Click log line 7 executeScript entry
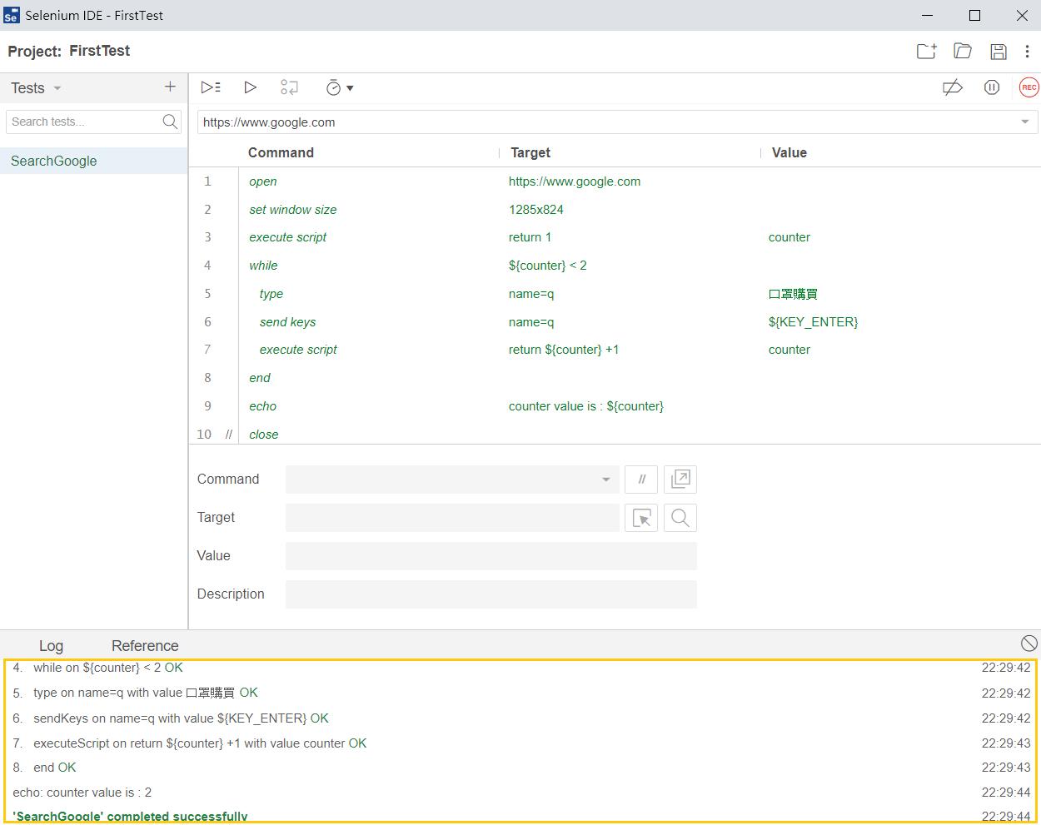 pyautogui.click(x=190, y=743)
